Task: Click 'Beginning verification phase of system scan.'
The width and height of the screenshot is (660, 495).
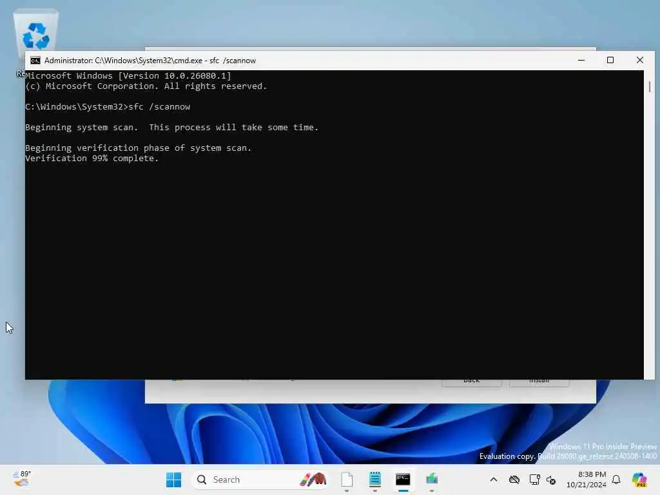Action: (x=138, y=148)
